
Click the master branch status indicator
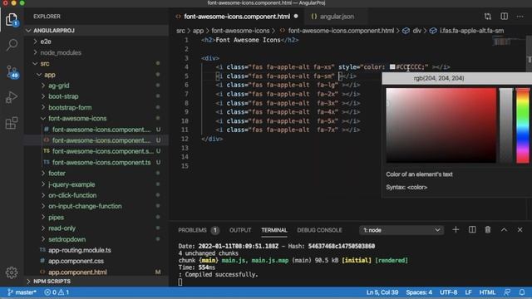click(22, 292)
